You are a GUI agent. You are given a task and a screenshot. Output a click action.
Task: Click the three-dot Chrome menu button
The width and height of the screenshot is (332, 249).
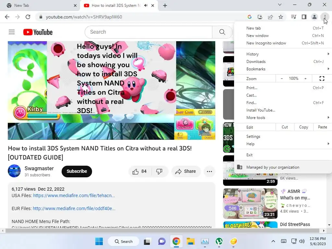click(325, 17)
